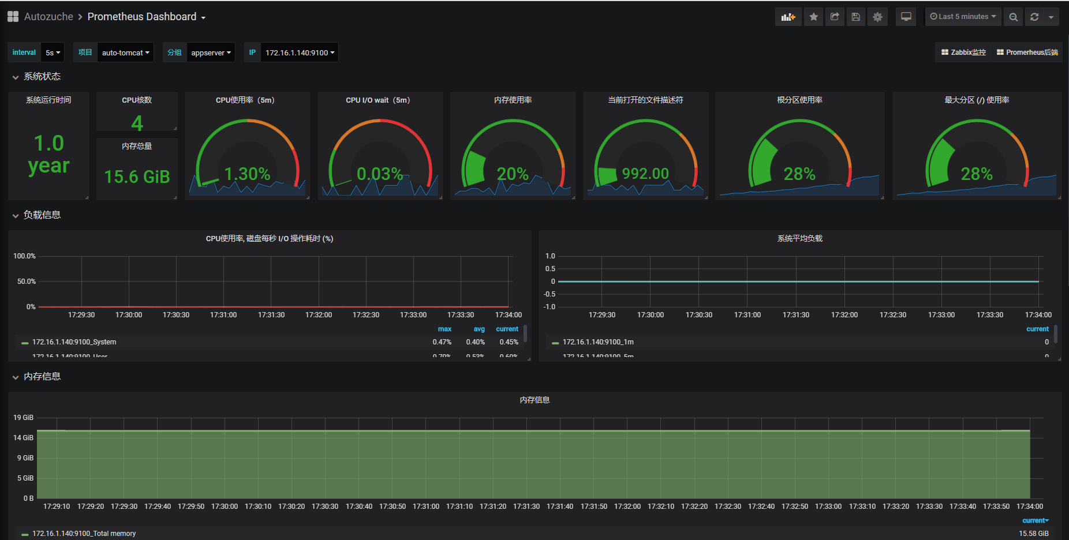This screenshot has height=540, width=1069.
Task: Open the Share dashboard icon
Action: (835, 17)
